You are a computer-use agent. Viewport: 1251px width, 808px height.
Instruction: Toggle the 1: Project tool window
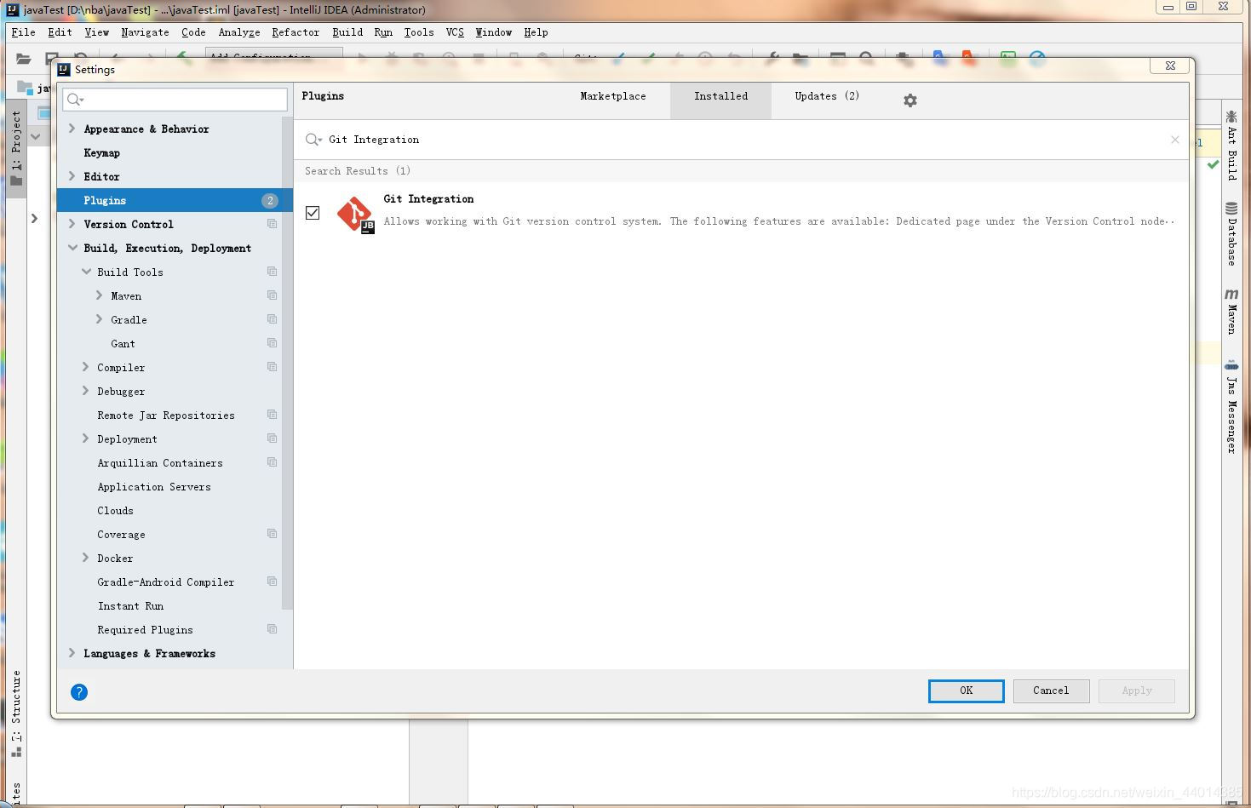16,148
